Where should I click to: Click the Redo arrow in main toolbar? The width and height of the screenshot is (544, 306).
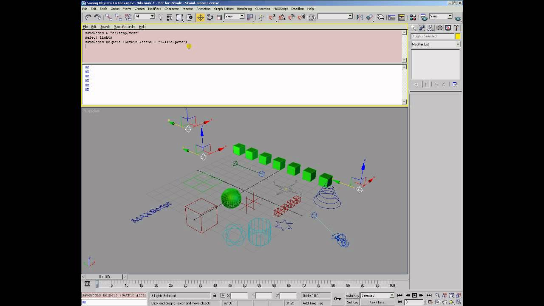pos(98,17)
